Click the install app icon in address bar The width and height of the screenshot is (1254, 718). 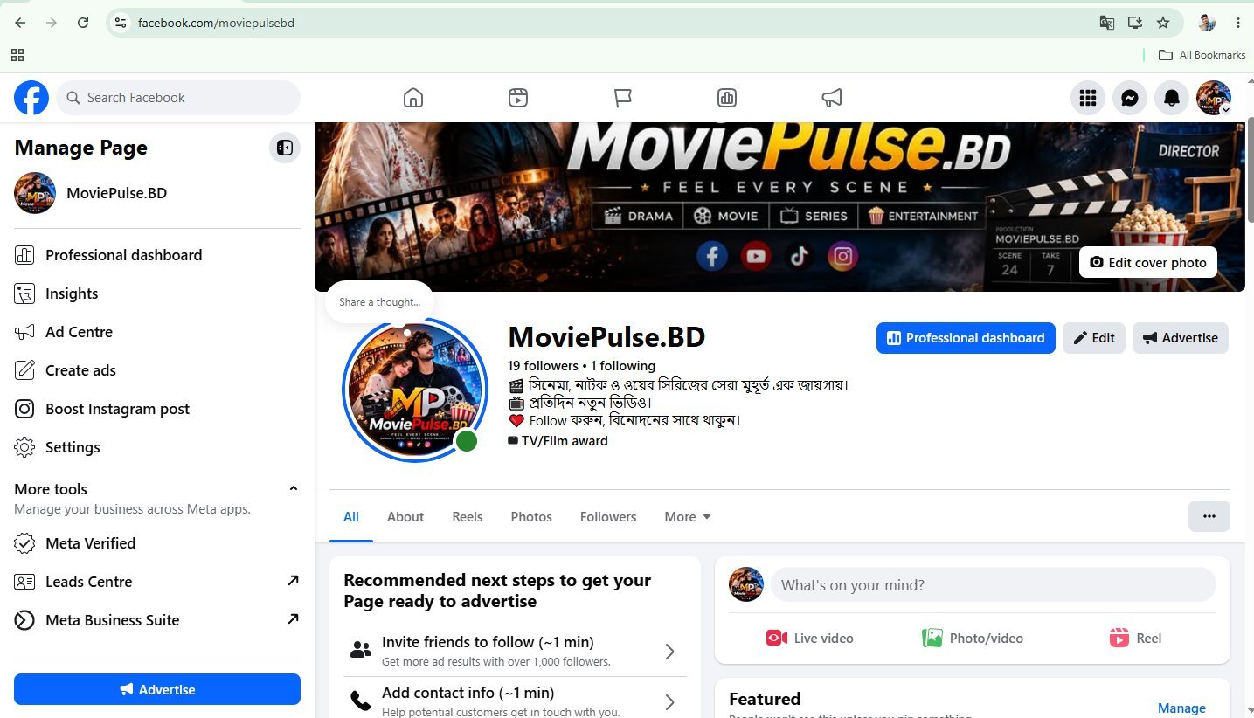[x=1135, y=23]
